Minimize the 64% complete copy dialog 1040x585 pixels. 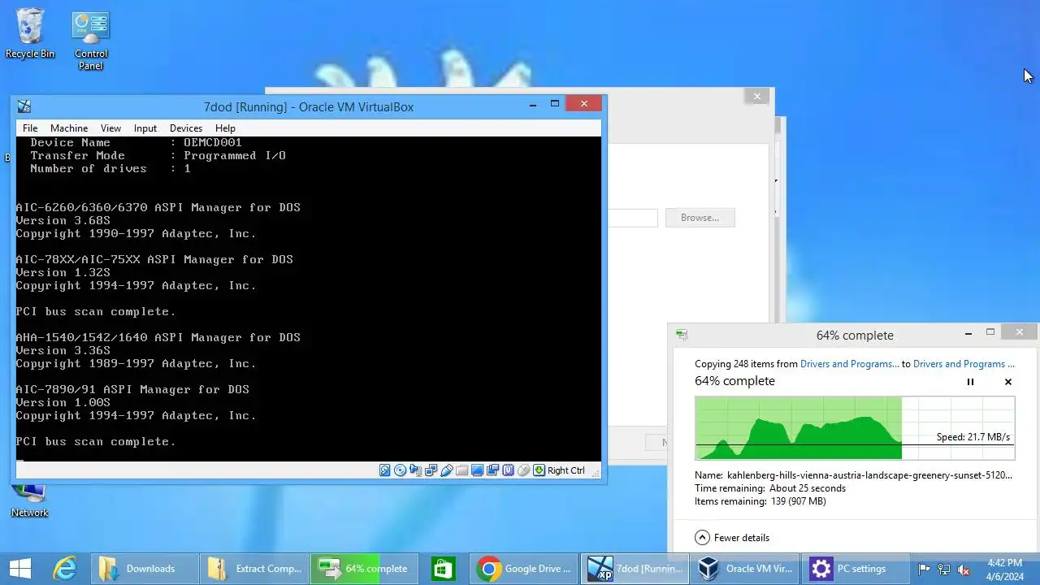pos(968,333)
